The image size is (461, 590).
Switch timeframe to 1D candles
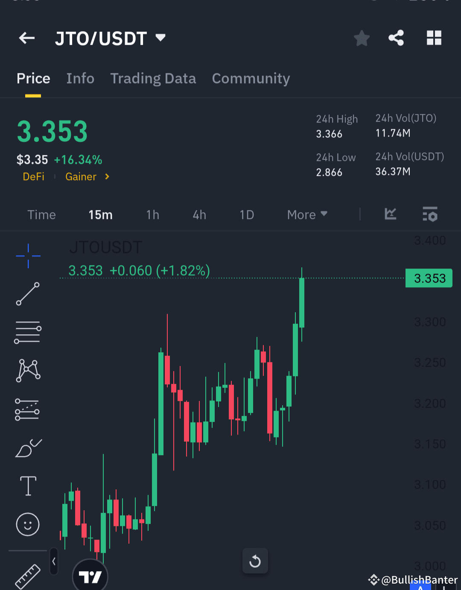click(246, 215)
